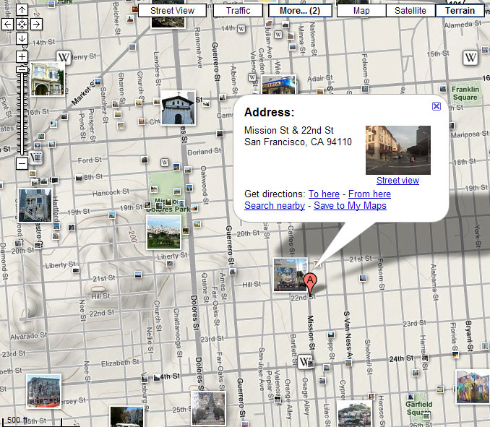Open the hillside photo near Horace St

point(354,413)
